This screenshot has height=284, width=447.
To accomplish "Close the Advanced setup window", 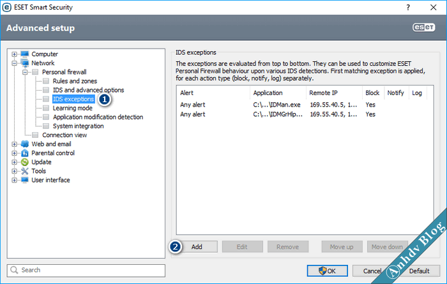I will (434, 8).
